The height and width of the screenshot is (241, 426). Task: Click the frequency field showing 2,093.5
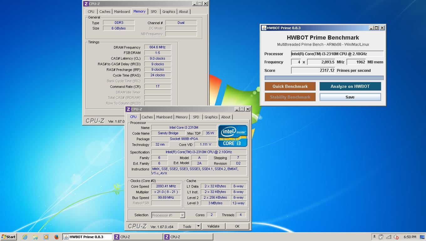[x=321, y=62]
